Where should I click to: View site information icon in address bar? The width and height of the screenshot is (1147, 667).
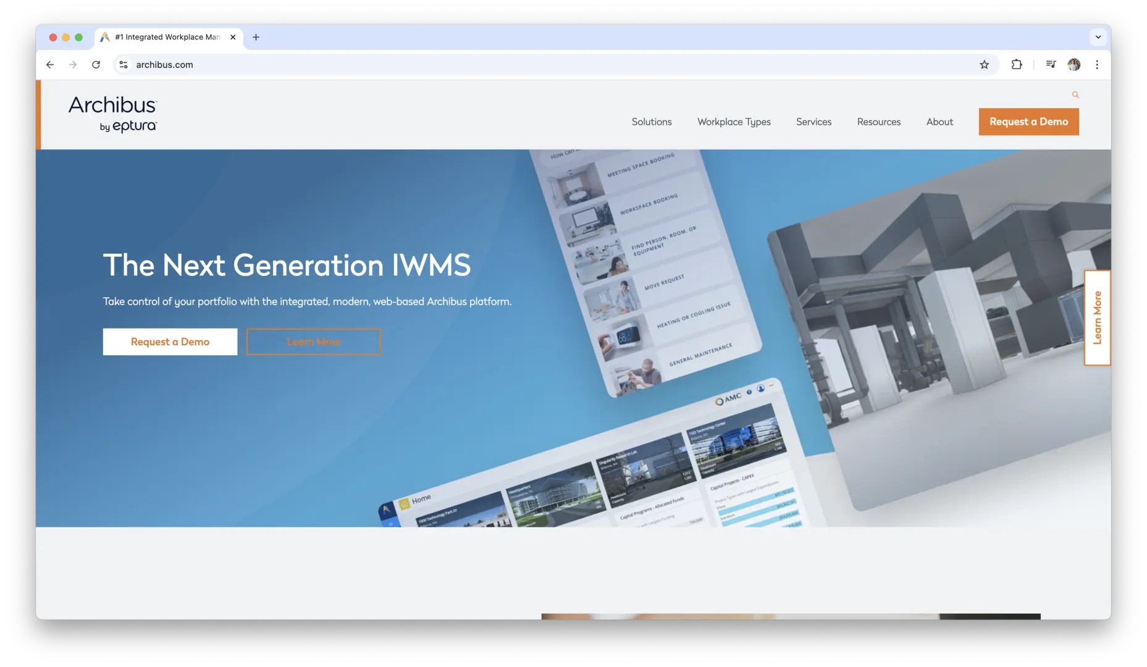(124, 65)
